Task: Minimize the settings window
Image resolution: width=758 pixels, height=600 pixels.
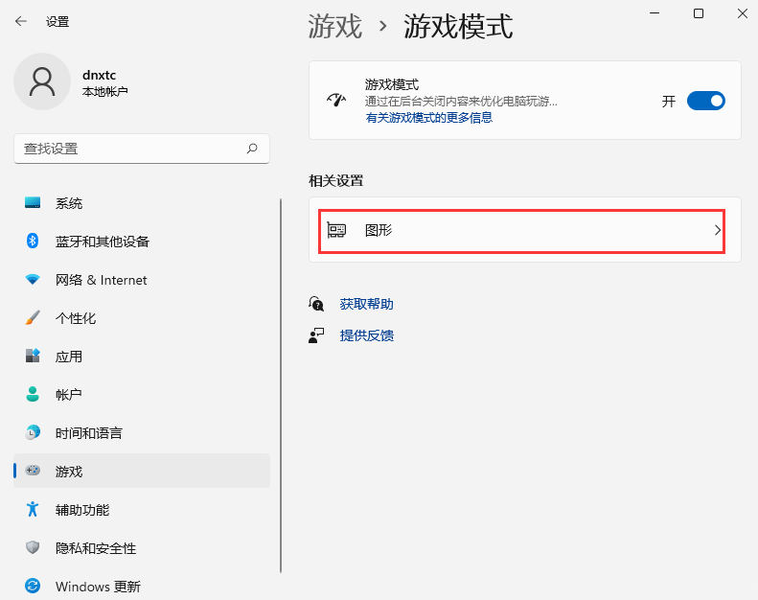Action: pos(655,13)
